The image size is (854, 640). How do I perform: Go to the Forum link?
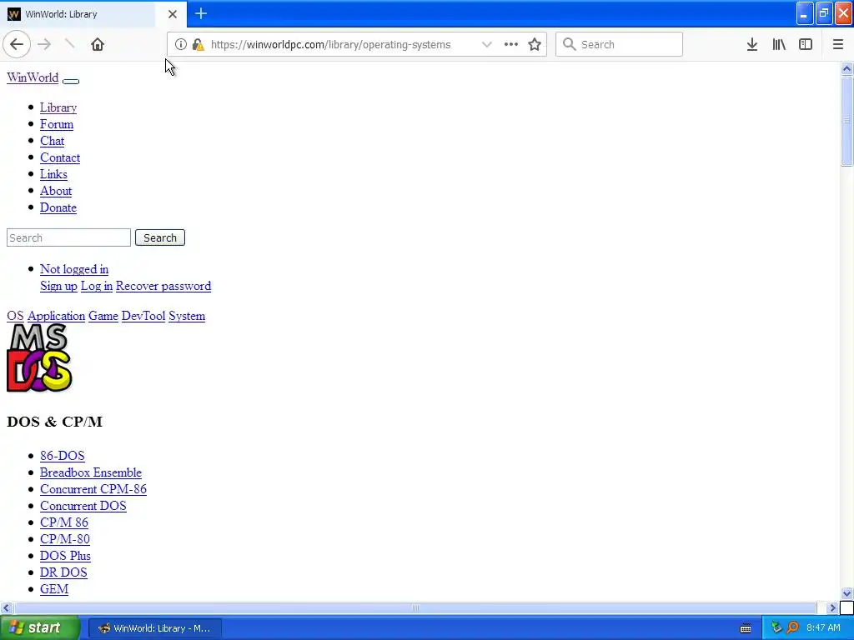(x=57, y=125)
